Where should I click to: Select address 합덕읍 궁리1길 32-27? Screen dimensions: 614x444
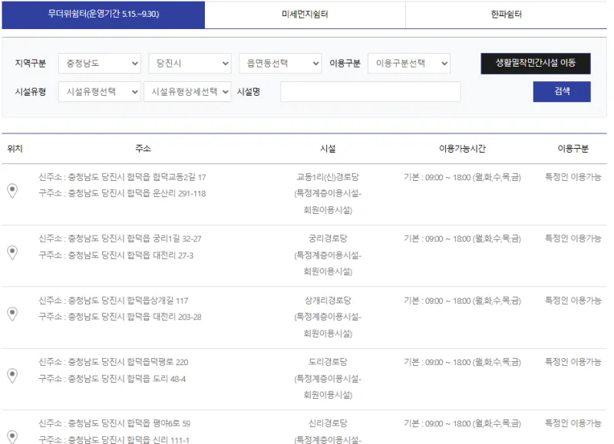[x=120, y=238]
